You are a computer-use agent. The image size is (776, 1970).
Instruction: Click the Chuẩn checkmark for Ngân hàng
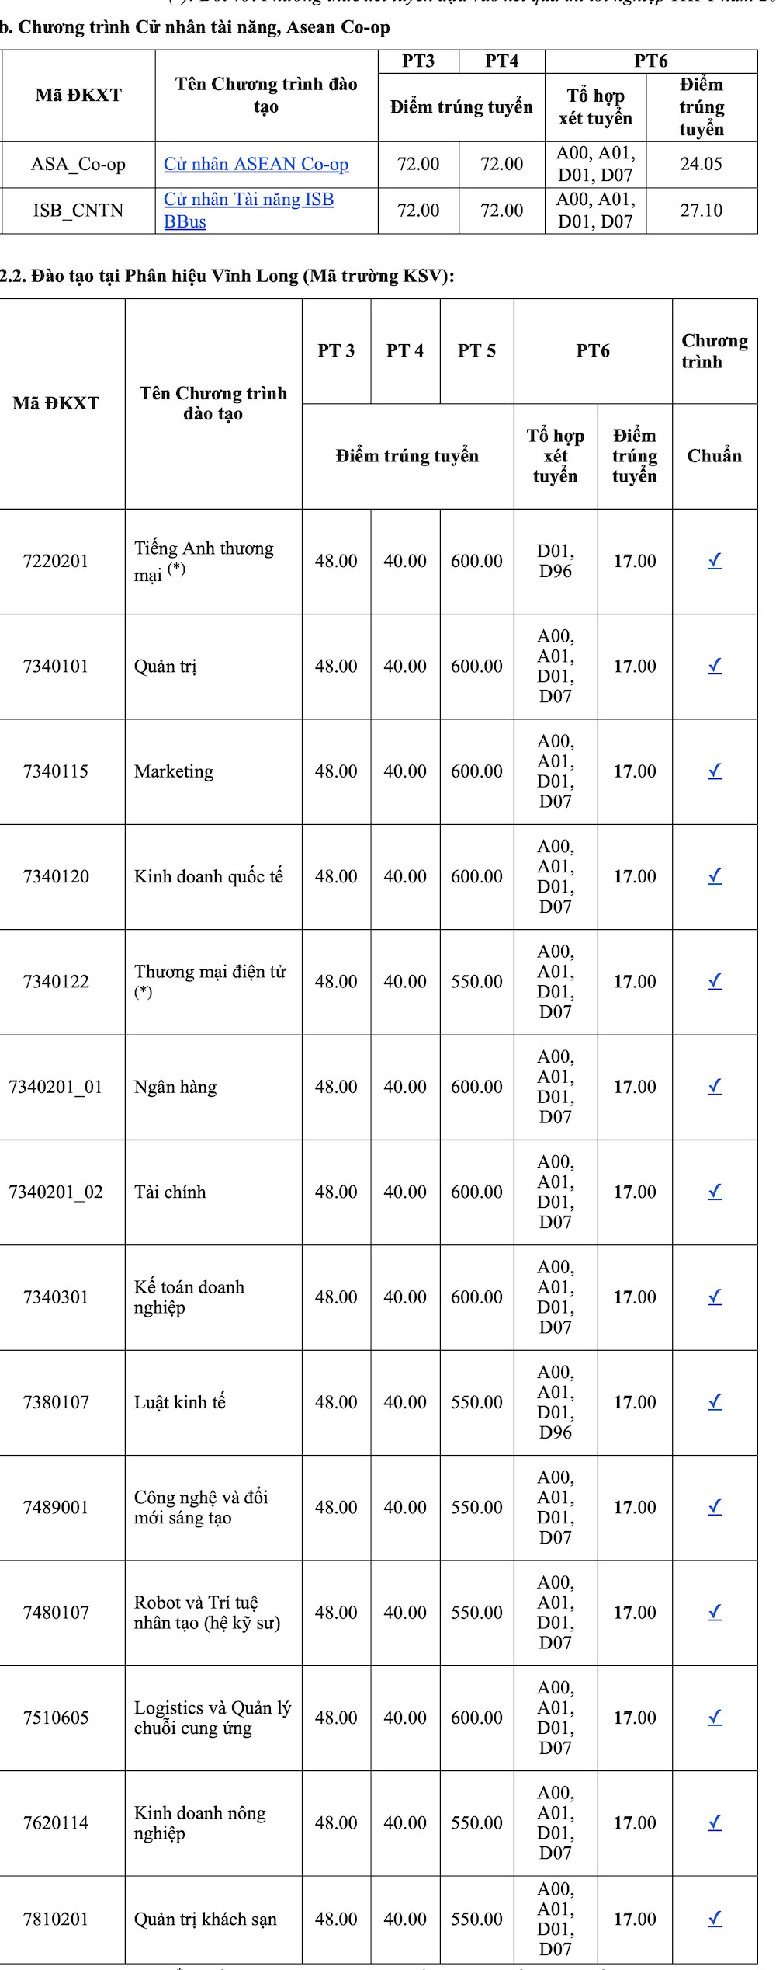pos(715,1087)
